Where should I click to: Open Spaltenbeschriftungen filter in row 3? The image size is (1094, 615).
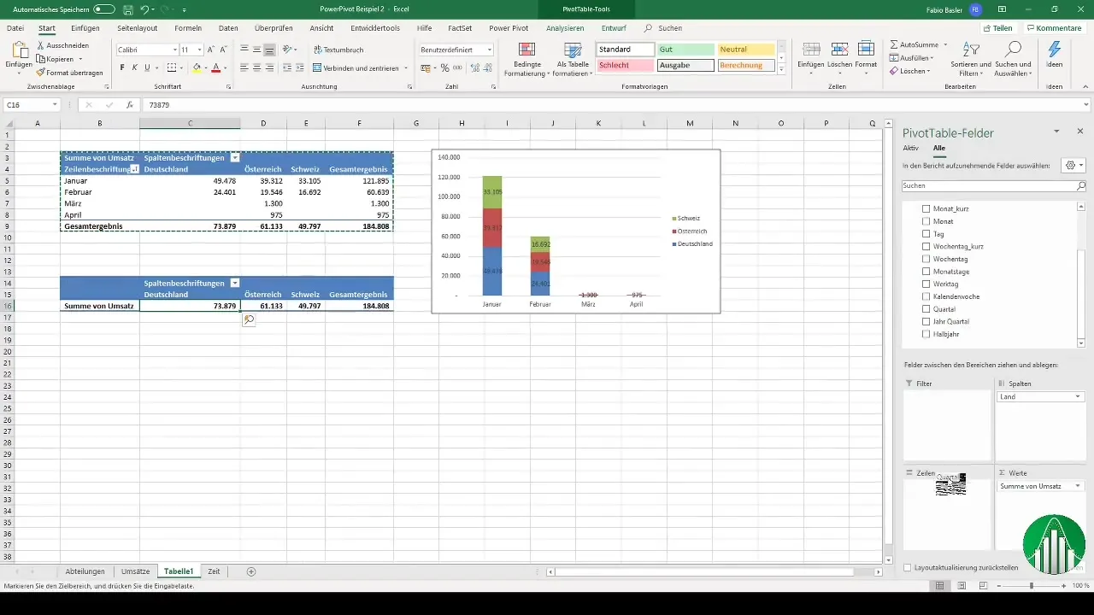(234, 158)
